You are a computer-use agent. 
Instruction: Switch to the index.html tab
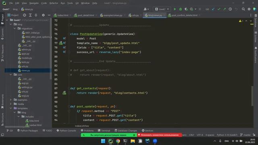tap(62, 15)
